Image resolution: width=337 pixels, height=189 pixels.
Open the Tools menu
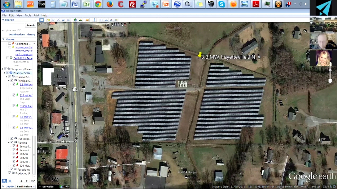coord(28,15)
